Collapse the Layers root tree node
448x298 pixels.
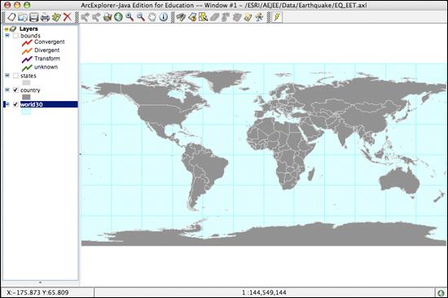pos(7,28)
